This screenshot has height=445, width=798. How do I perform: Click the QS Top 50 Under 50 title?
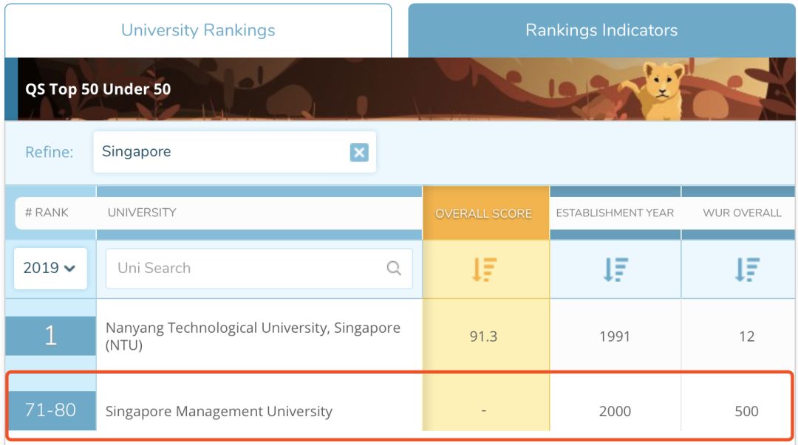tap(98, 89)
